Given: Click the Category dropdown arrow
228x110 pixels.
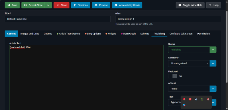Looking at the screenshot, I should click(x=213, y=64).
